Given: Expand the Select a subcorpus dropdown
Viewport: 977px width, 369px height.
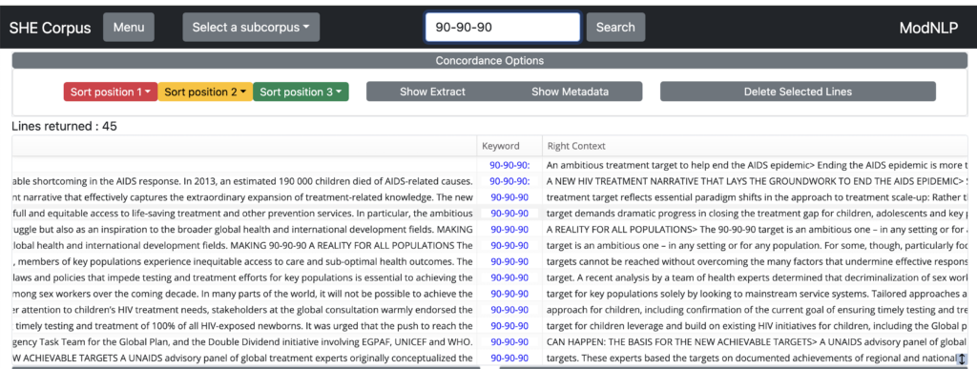Looking at the screenshot, I should [x=251, y=28].
